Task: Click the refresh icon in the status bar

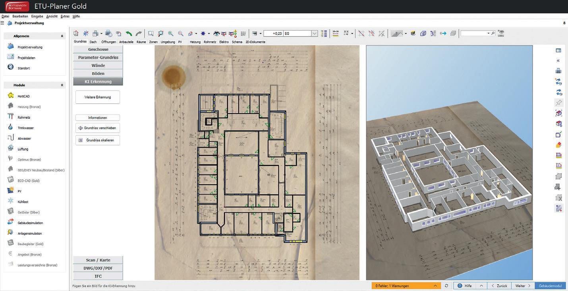Action: point(446,286)
